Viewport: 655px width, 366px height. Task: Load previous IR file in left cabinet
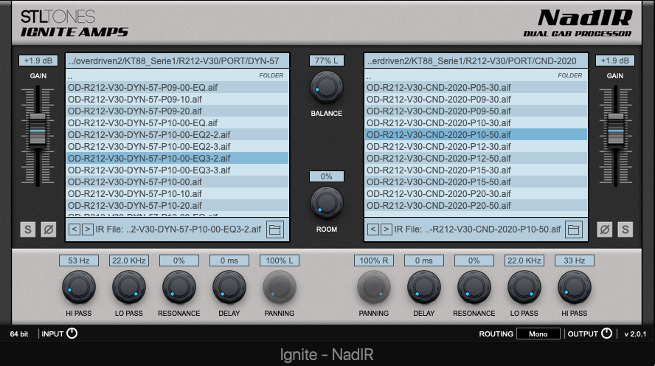74,229
